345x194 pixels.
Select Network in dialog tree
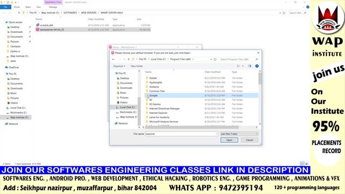123,123
